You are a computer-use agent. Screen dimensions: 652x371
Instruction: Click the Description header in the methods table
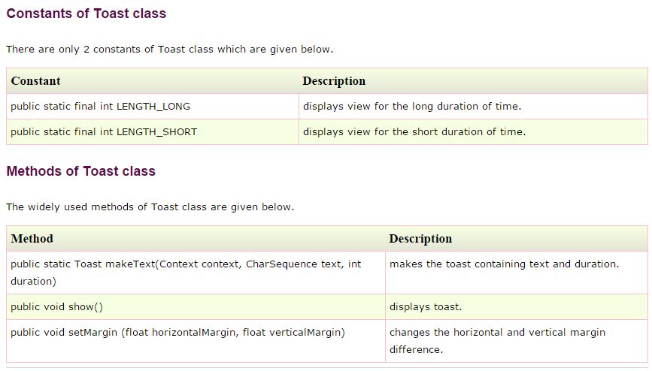(420, 239)
